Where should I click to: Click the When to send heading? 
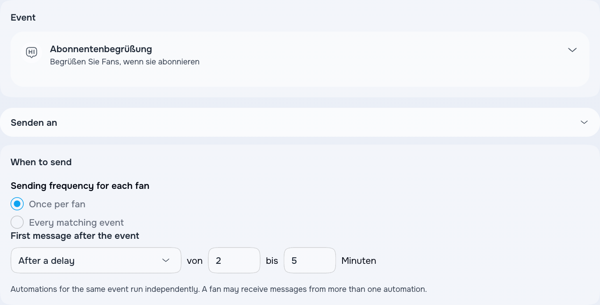click(41, 162)
